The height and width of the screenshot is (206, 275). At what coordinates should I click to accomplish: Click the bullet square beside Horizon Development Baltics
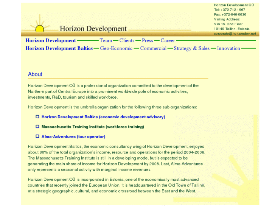pyautogui.click(x=37, y=116)
